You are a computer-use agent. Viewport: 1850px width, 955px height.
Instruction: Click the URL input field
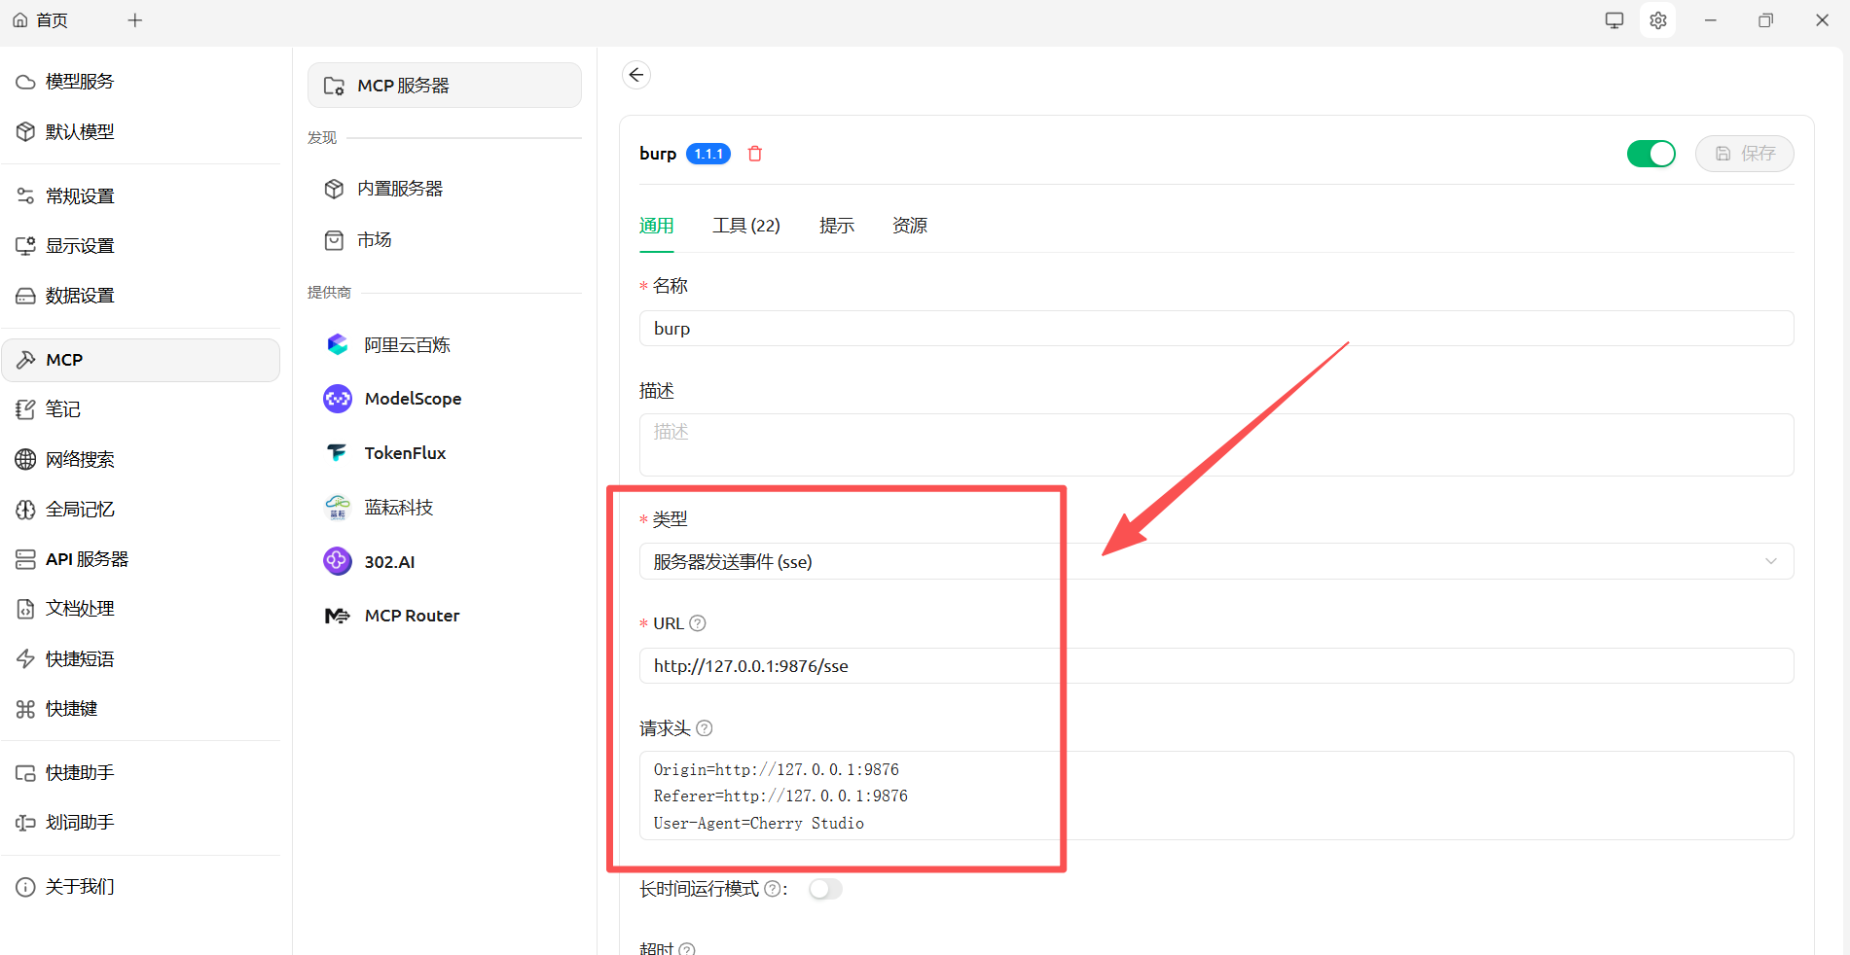(x=1215, y=666)
